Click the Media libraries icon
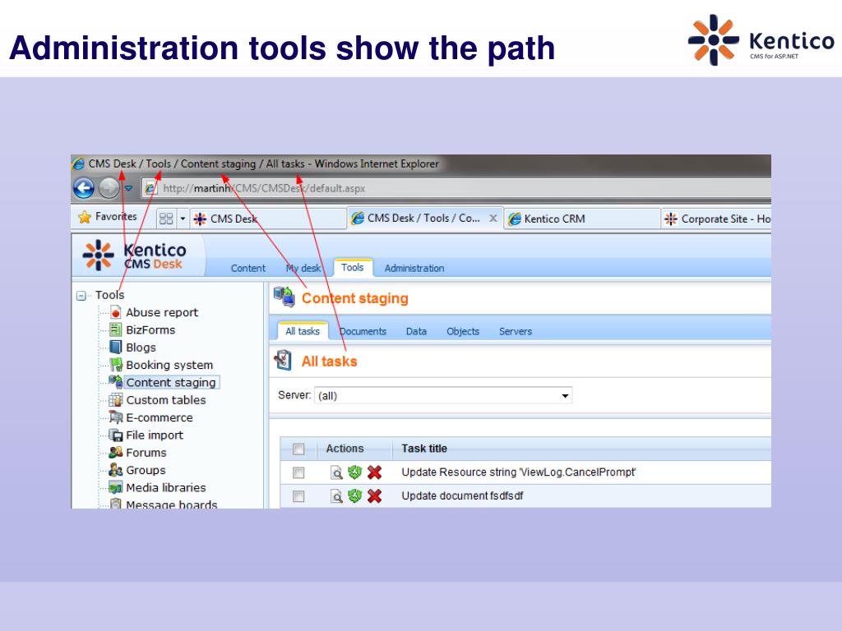This screenshot has width=842, height=631. (115, 487)
